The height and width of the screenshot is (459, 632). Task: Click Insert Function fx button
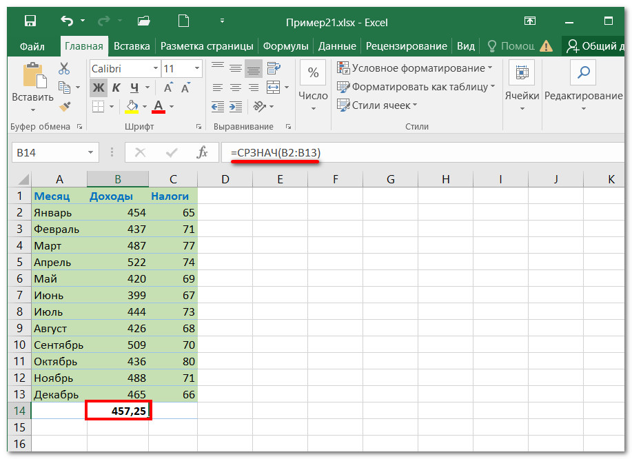(x=203, y=152)
